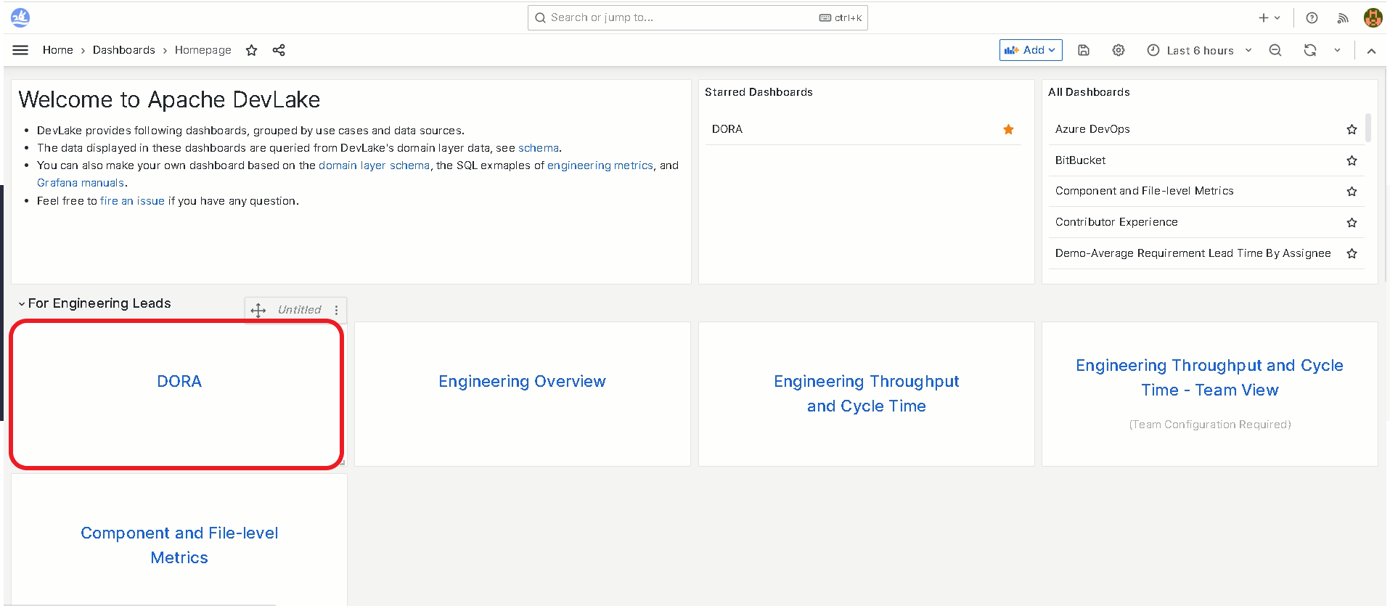
Task: Toggle the hamburger navigation menu
Action: click(x=20, y=50)
